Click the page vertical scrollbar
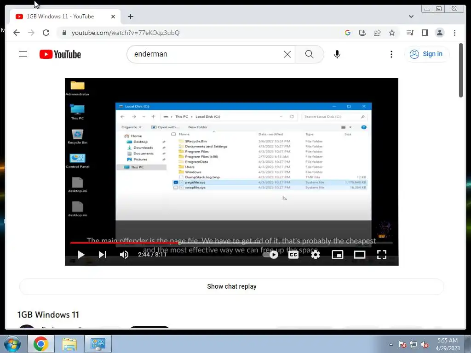The image size is (471, 353). [x=461, y=70]
